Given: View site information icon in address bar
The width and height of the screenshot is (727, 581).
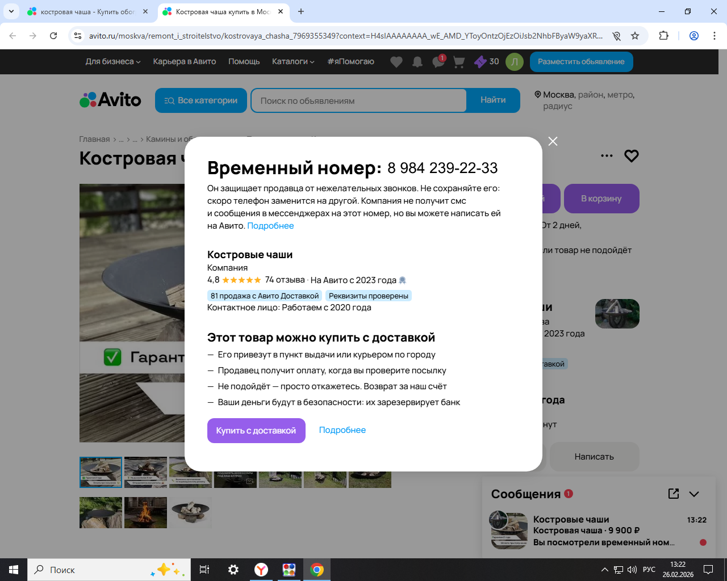Looking at the screenshot, I should (78, 36).
